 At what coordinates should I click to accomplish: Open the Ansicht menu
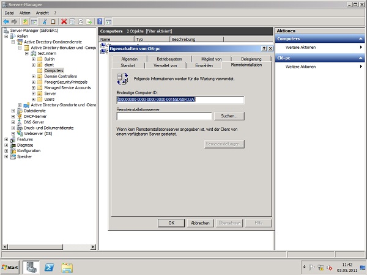pyautogui.click(x=42, y=13)
